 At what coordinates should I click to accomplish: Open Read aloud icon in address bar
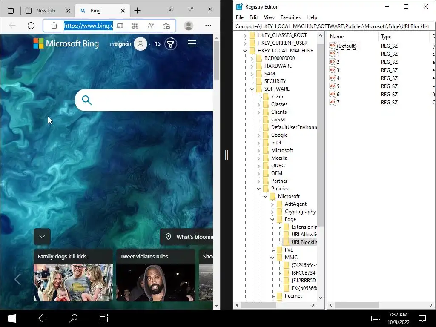tap(151, 26)
